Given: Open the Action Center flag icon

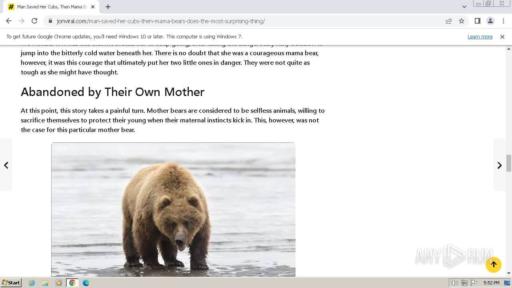Looking at the screenshot, I should click(x=474, y=283).
